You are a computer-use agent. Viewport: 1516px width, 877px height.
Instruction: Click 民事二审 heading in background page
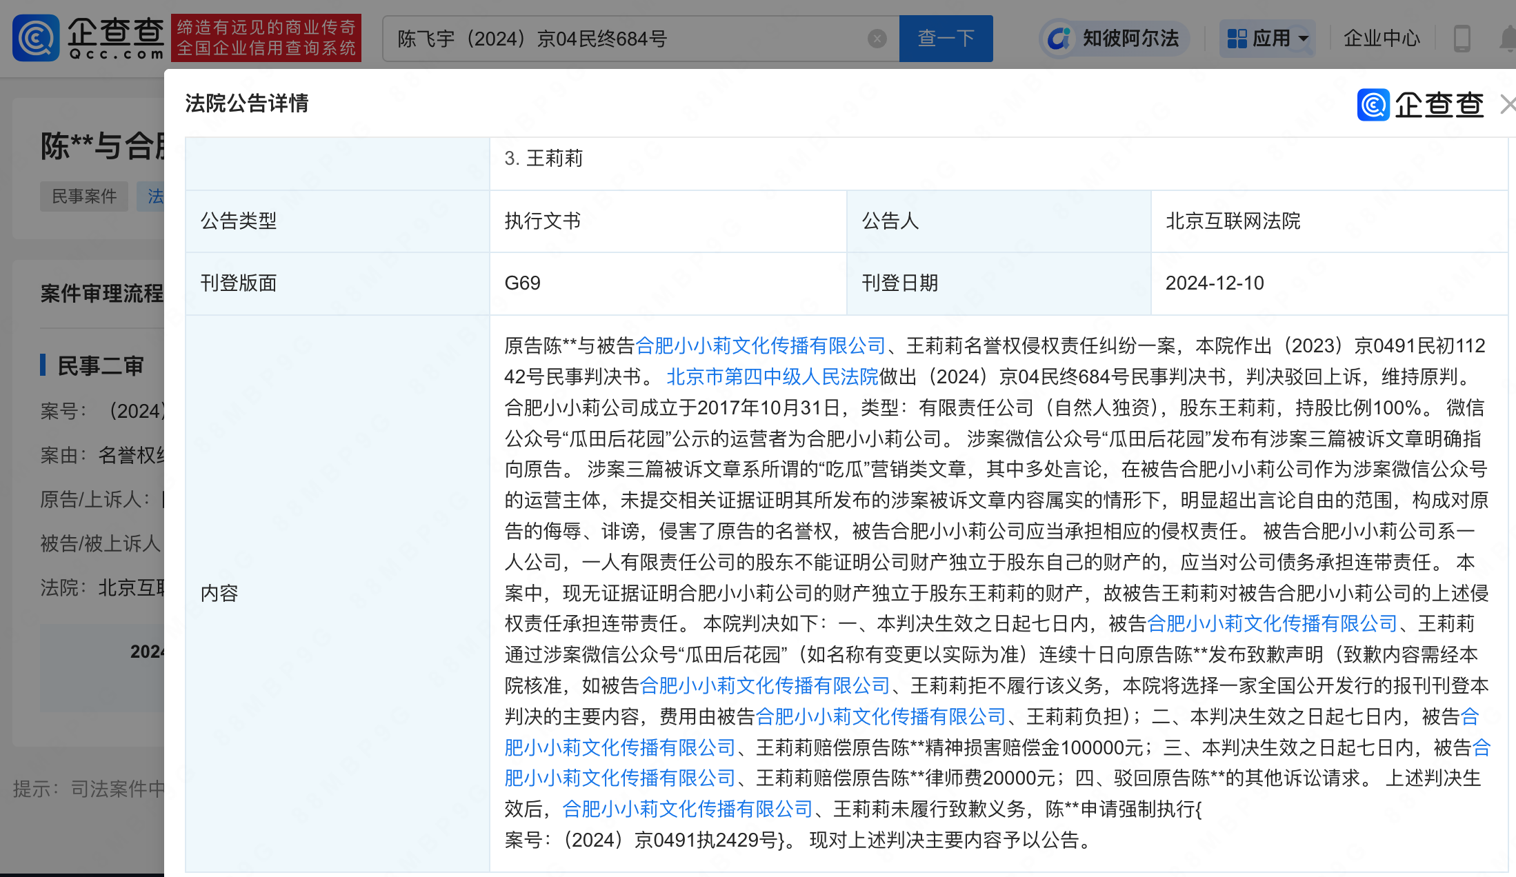(101, 365)
